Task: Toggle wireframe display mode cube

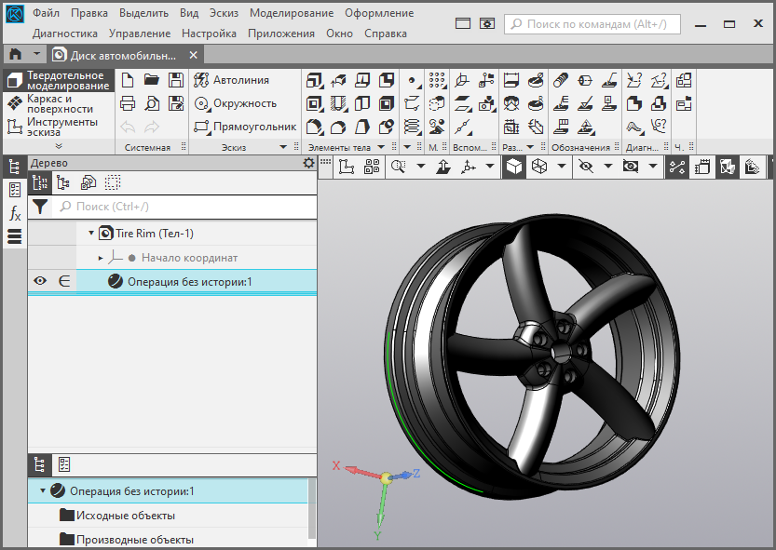Action: click(x=538, y=167)
